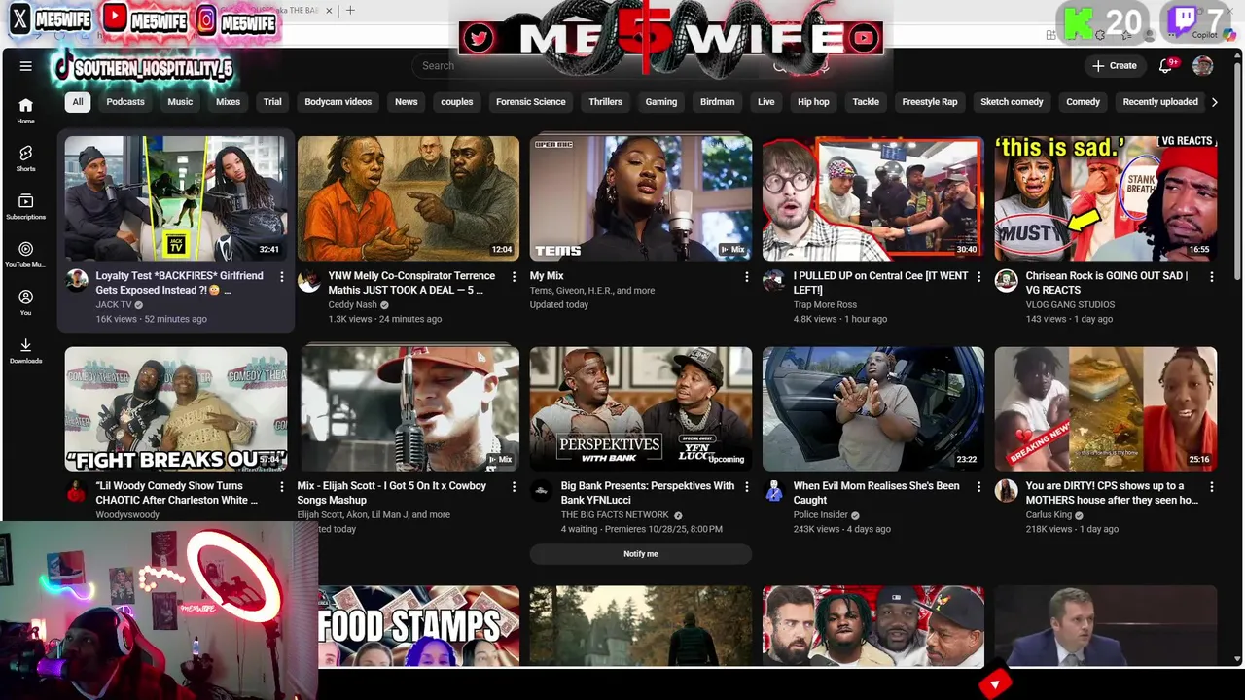The width and height of the screenshot is (1245, 700).
Task: Open the You page in sidebar
Action: click(x=25, y=302)
